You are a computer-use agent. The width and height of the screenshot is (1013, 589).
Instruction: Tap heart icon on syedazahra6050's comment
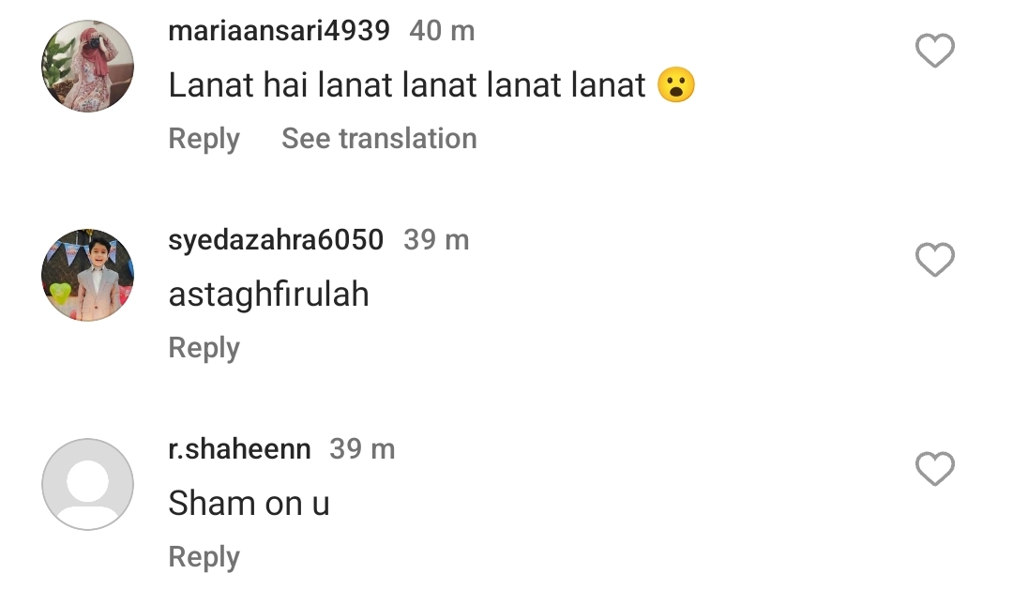click(x=934, y=260)
